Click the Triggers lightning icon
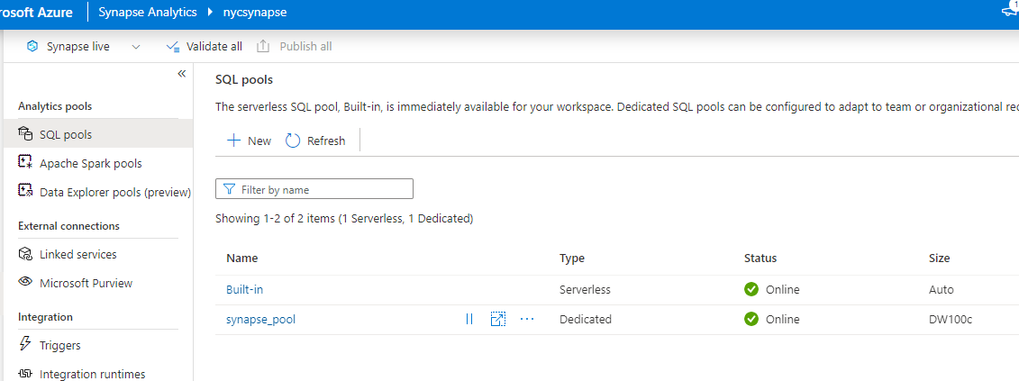This screenshot has width=1019, height=381. [x=25, y=344]
